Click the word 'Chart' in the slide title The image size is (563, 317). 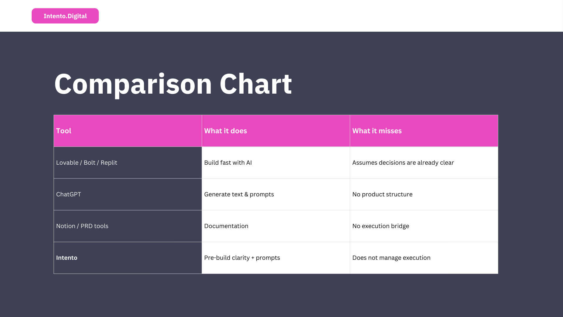pos(255,84)
